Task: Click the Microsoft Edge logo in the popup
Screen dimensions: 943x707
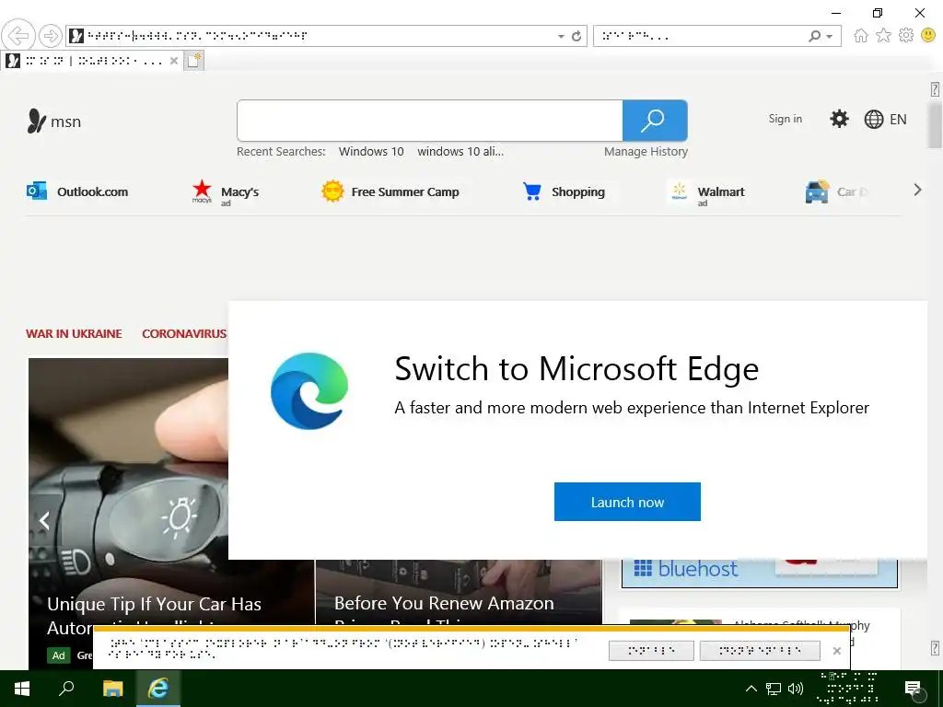Action: [x=309, y=390]
